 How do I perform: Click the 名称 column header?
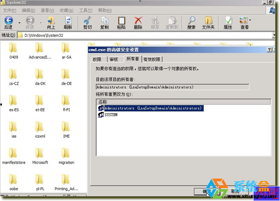184,102
